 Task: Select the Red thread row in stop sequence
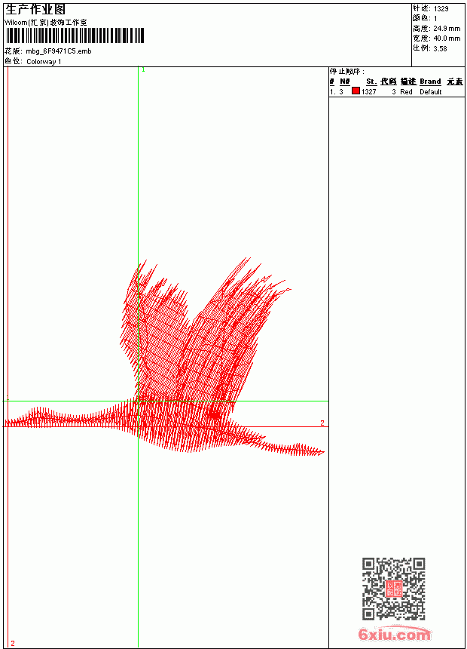(x=397, y=92)
